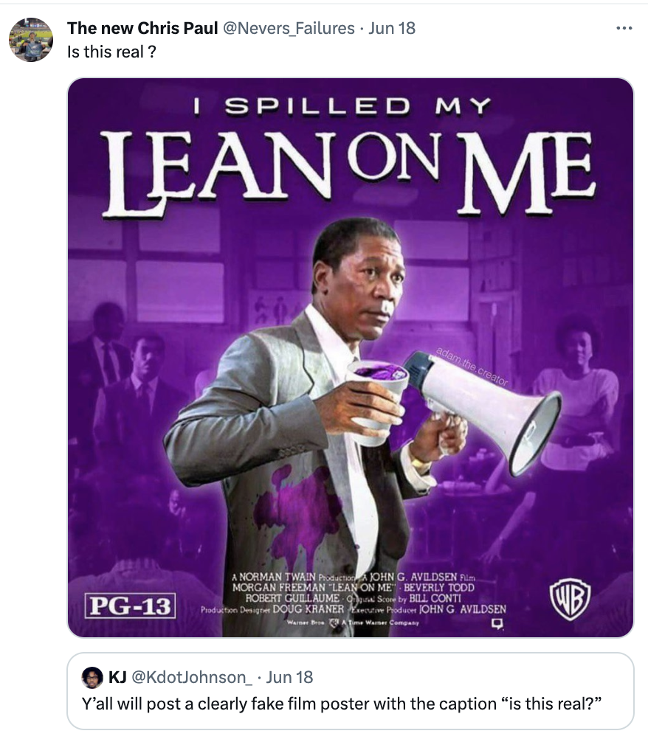Screen dimensions: 648x742
Task: Open "The new Chris Paul" display name
Action: click(142, 28)
